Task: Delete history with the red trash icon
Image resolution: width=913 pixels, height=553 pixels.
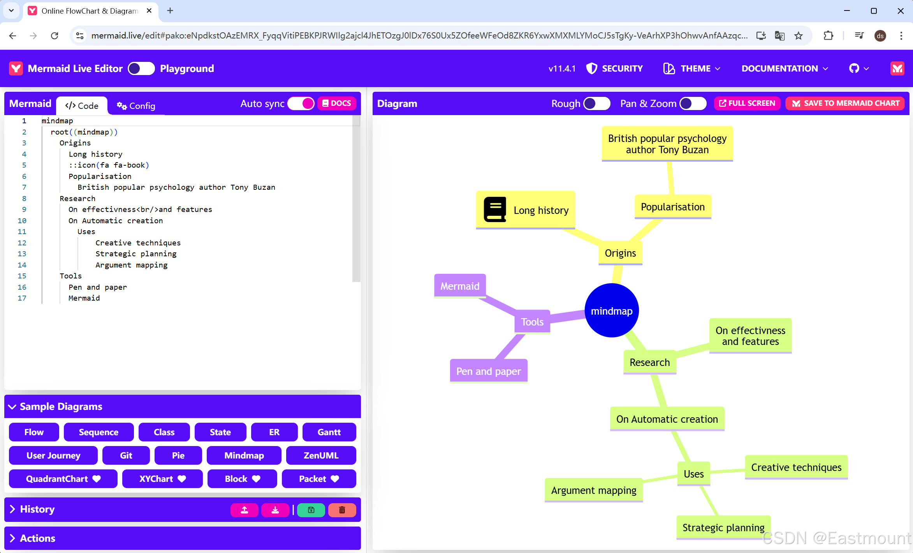Action: pyautogui.click(x=342, y=510)
